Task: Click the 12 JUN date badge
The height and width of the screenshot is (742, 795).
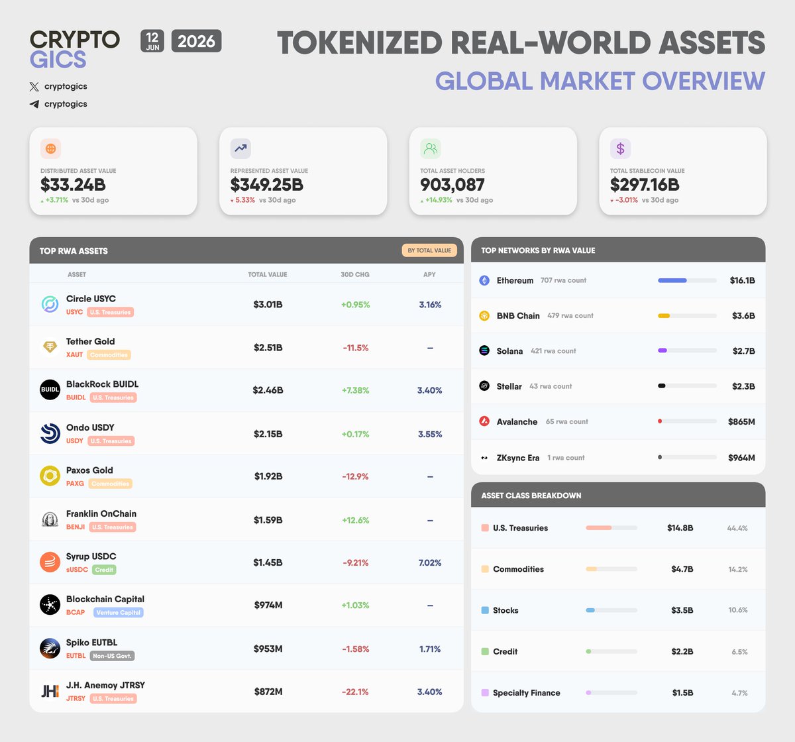Action: point(152,41)
